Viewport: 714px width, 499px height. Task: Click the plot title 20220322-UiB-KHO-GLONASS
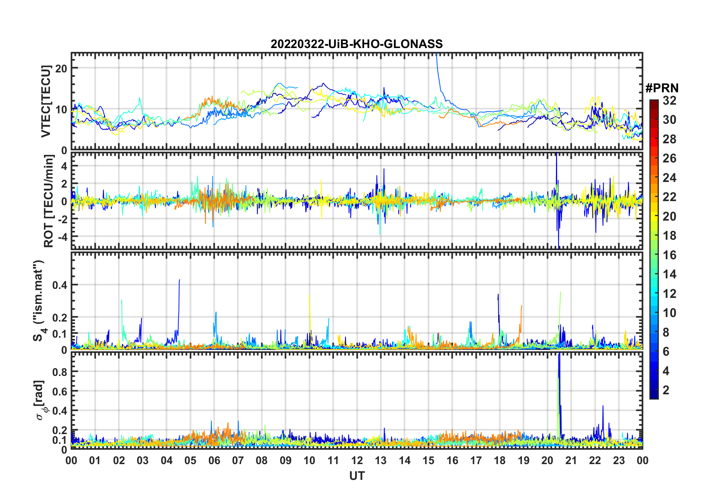coord(357,44)
